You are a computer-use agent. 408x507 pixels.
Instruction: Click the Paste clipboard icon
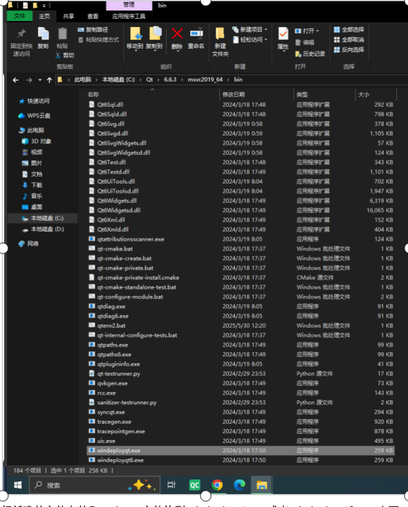click(x=62, y=34)
